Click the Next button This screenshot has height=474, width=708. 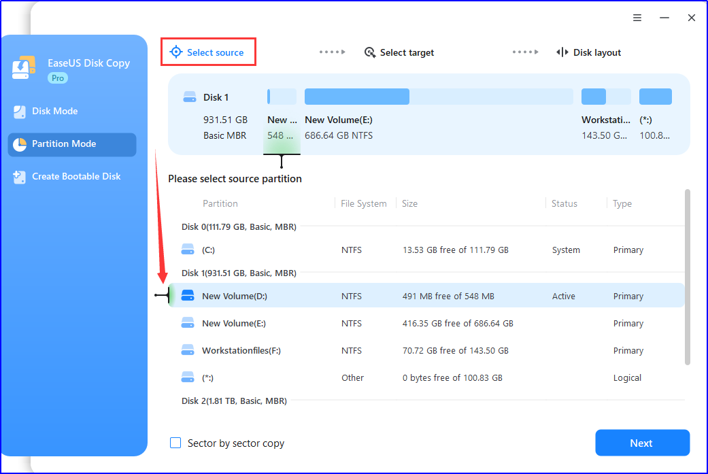pos(641,443)
